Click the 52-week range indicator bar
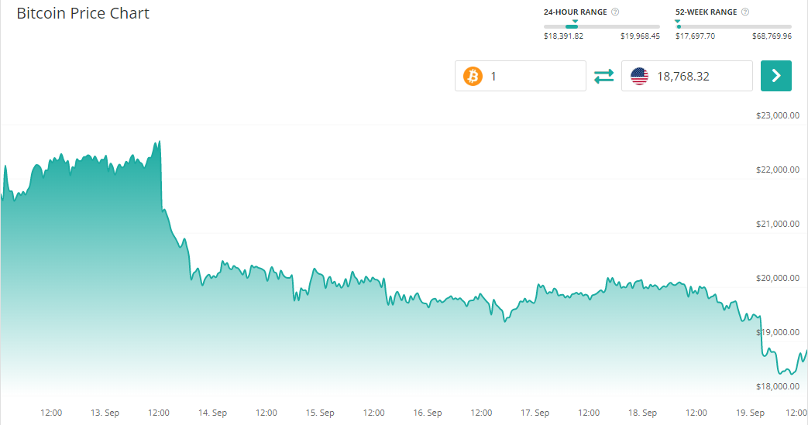The height and width of the screenshot is (425, 808). [x=734, y=26]
